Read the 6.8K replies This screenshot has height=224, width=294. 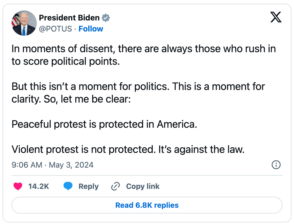pos(147,205)
